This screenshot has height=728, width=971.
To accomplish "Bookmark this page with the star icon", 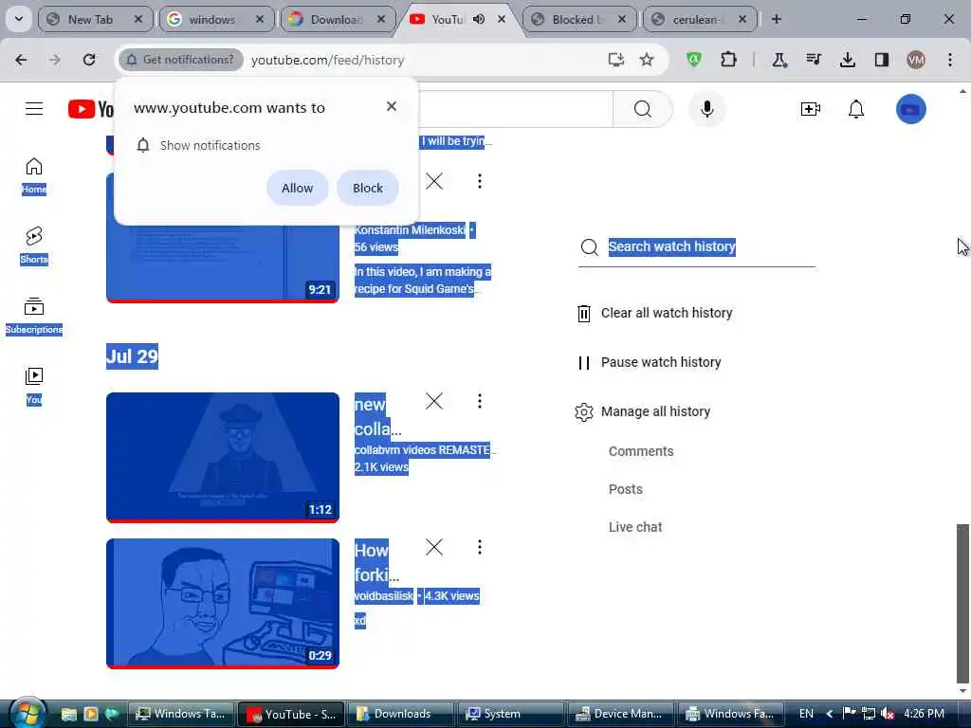I will click(647, 60).
